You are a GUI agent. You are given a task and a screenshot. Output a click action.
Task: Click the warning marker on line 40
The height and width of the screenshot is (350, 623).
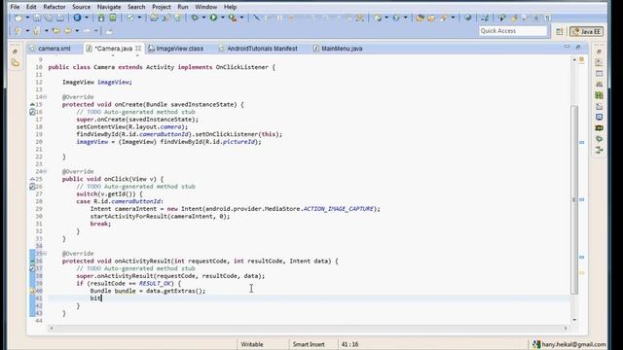coord(32,291)
